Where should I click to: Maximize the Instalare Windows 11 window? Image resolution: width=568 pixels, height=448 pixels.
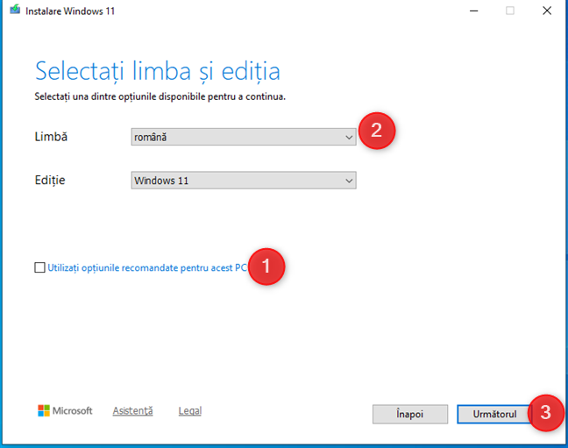tap(510, 11)
